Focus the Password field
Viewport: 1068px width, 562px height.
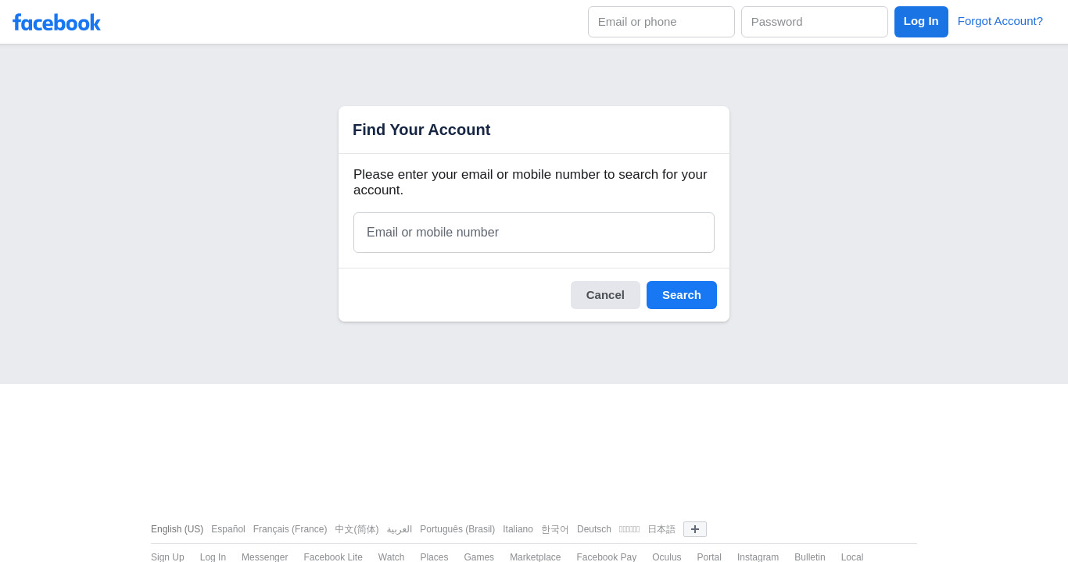815,22
